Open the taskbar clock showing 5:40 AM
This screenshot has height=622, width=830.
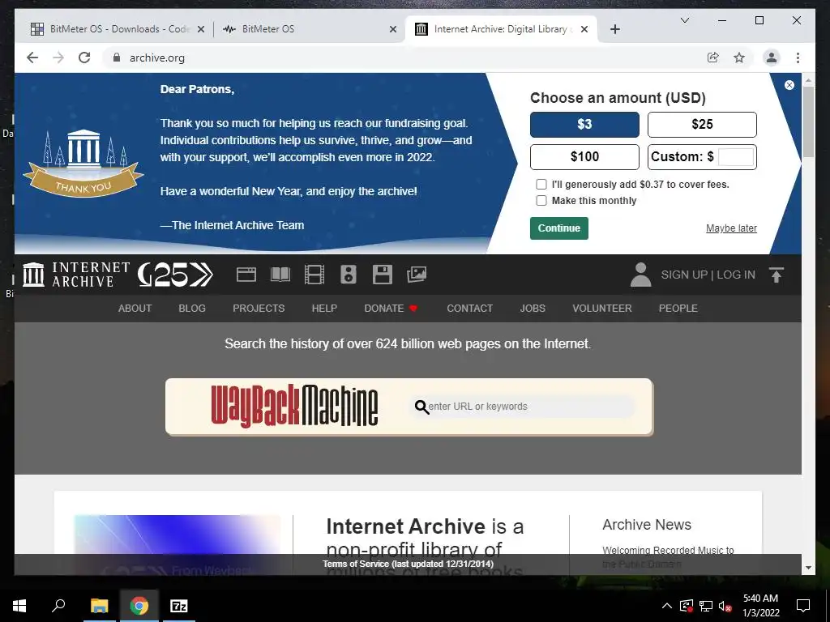pyautogui.click(x=760, y=606)
